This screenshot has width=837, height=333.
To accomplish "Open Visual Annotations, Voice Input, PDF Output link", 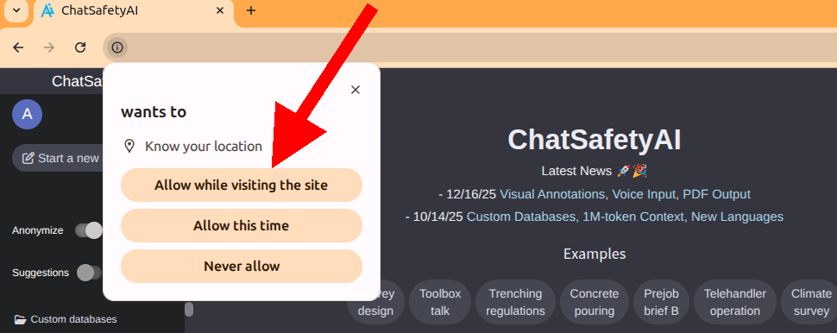I will click(625, 194).
